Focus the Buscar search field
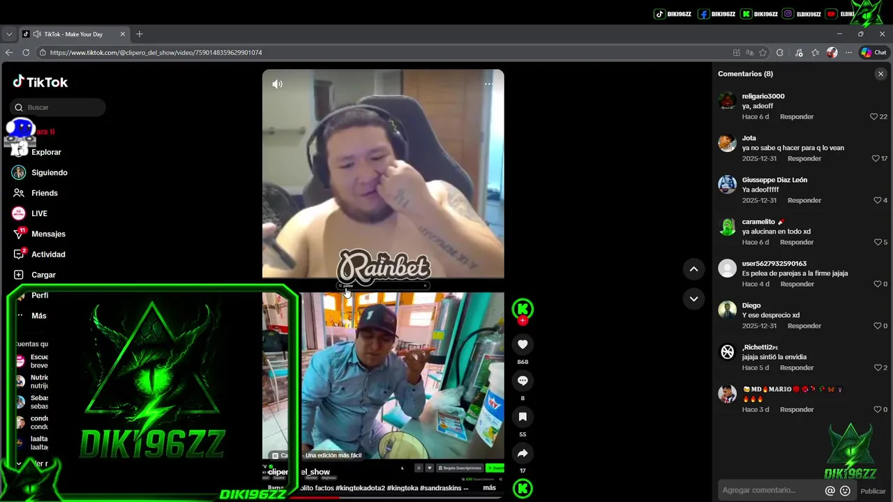 [58, 107]
